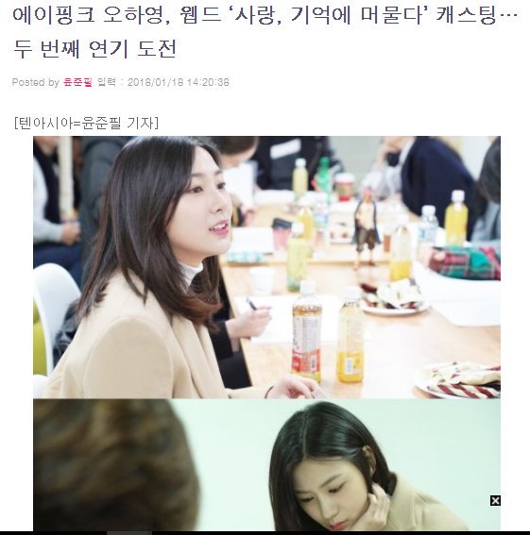Click the blurred brown hair in lower photo
The height and width of the screenshot is (535, 530).
114,466
